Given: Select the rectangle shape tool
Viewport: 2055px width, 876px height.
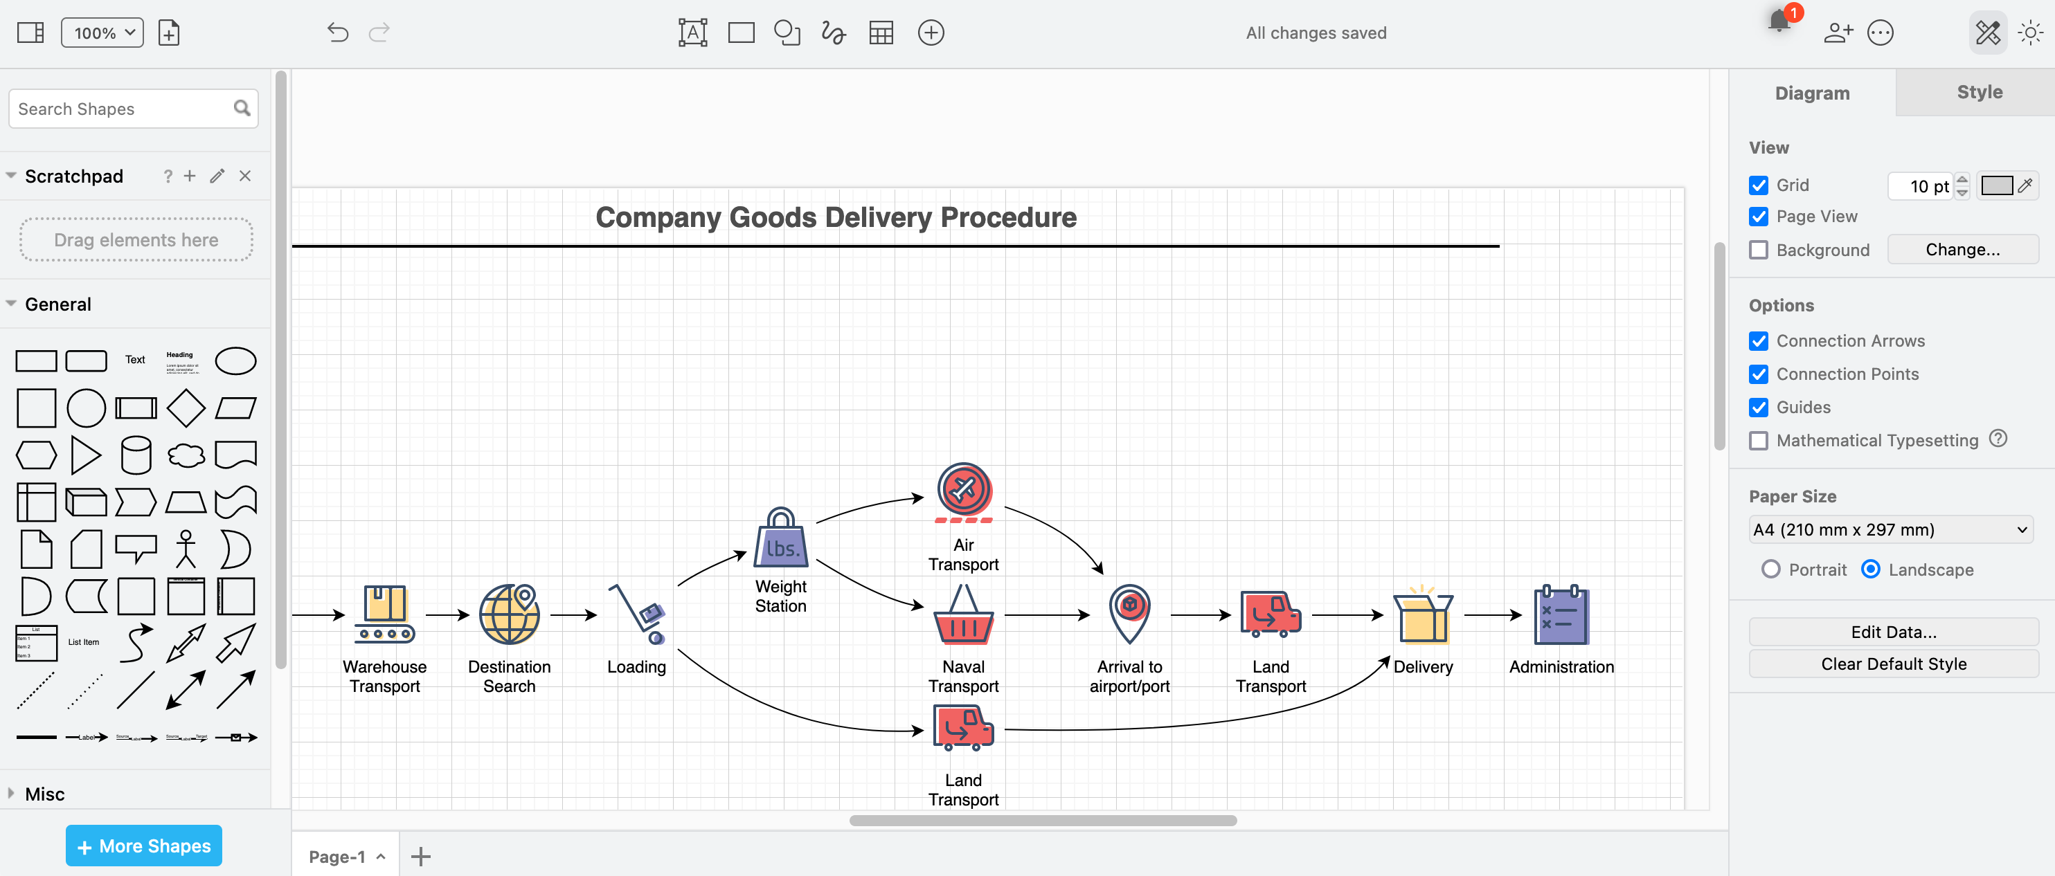Looking at the screenshot, I should 740,31.
